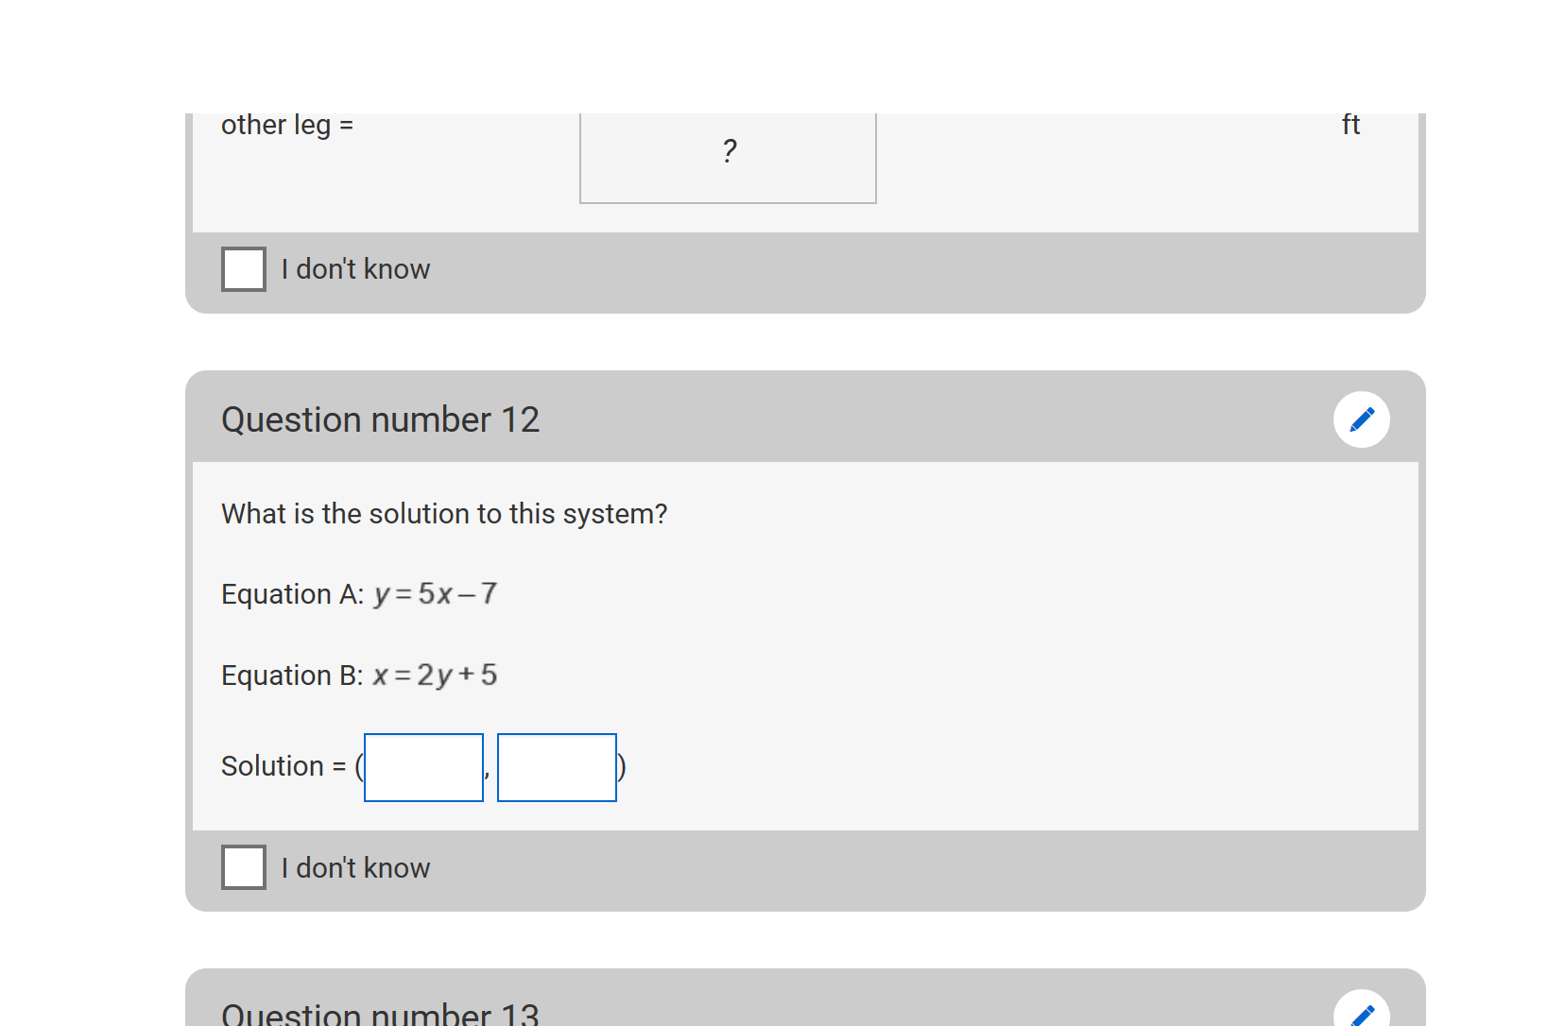Click the second Solution coordinate input box
The height and width of the screenshot is (1026, 1548).
pos(557,767)
